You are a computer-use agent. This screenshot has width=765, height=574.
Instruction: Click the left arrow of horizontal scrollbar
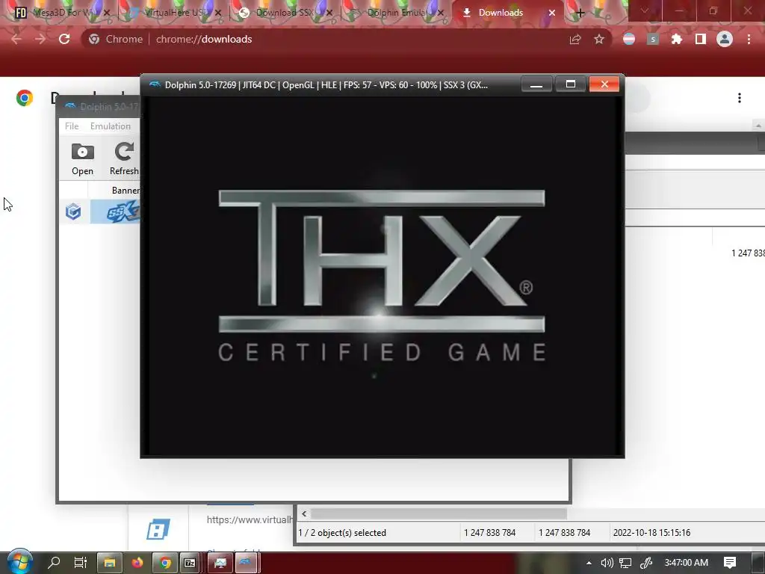(x=304, y=513)
